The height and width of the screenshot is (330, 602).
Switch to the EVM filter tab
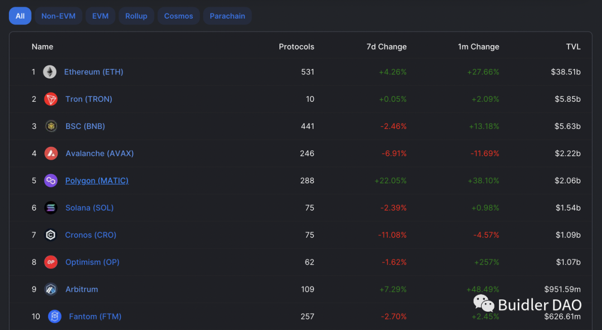click(100, 16)
